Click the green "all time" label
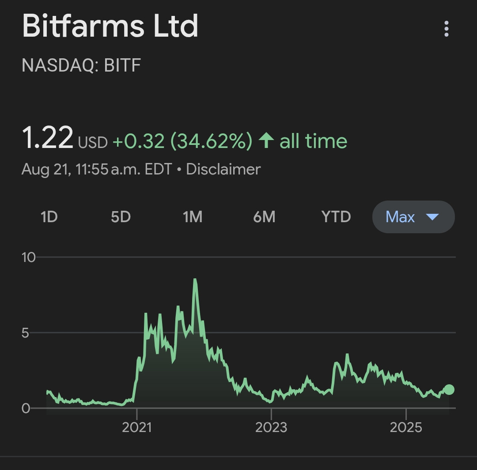Viewport: 477px width, 470px height. point(313,141)
